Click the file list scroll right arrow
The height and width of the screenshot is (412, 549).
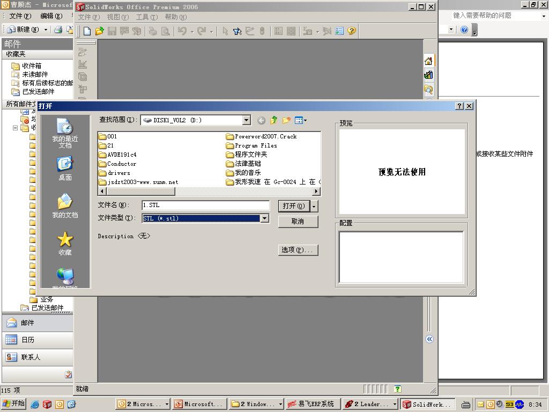point(316,192)
